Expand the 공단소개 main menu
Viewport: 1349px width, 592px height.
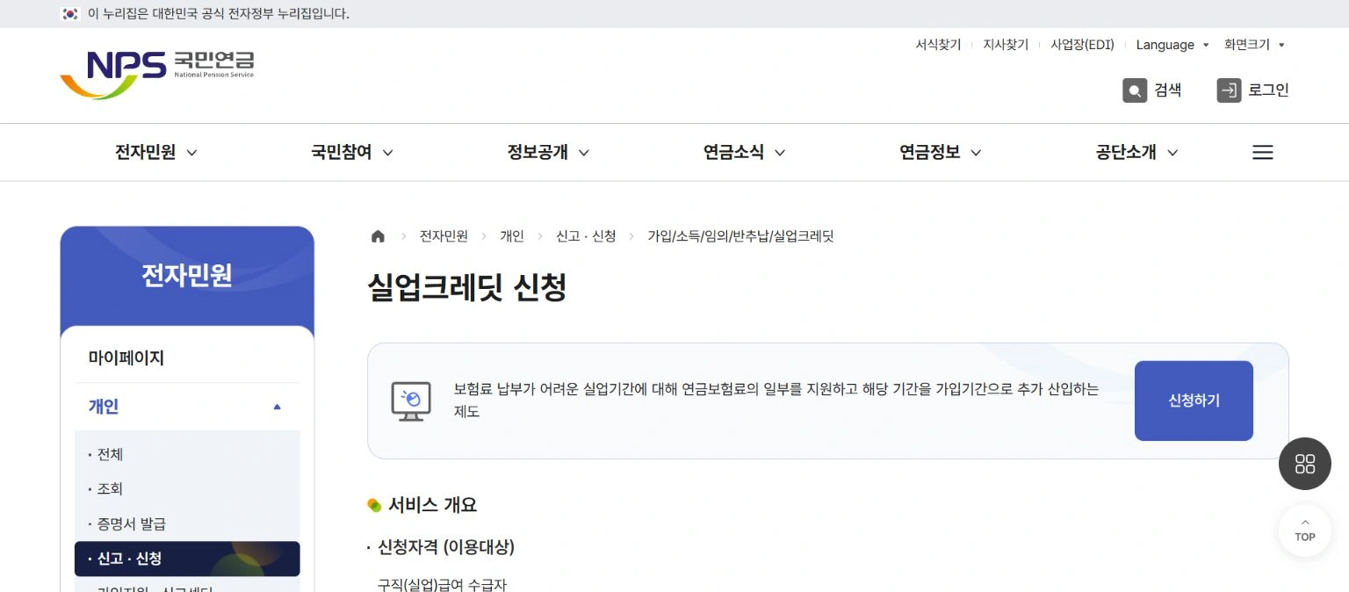tap(1136, 153)
